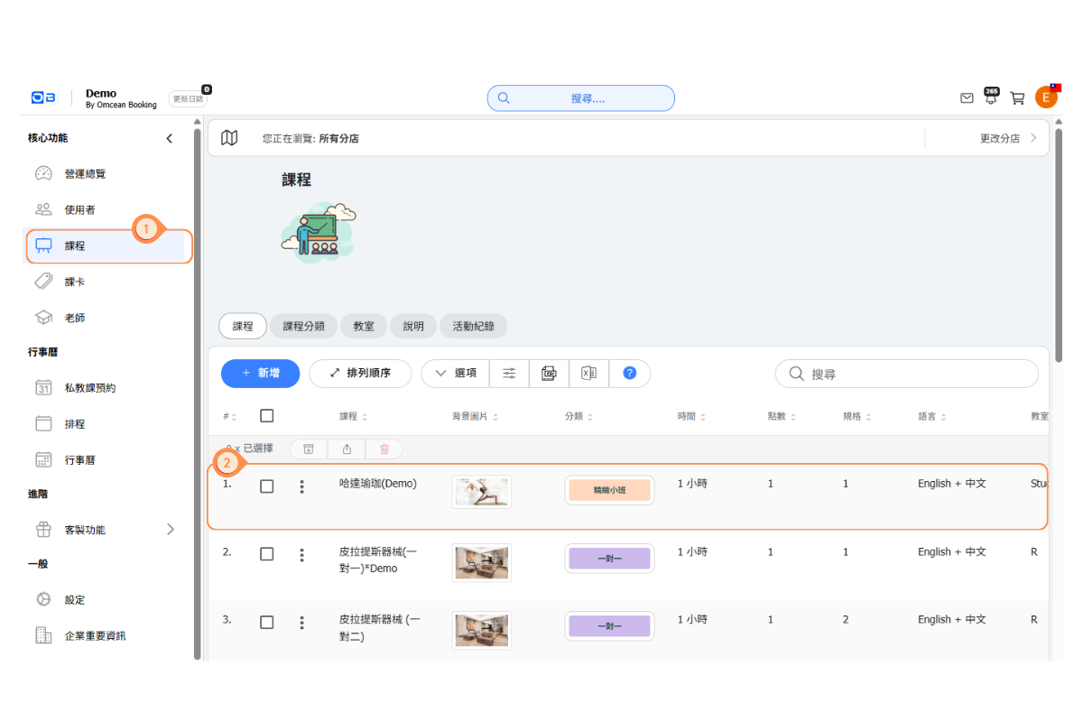
Task: Select checkbox for 皮拉提斯器械 (一對二) row
Action: click(266, 623)
